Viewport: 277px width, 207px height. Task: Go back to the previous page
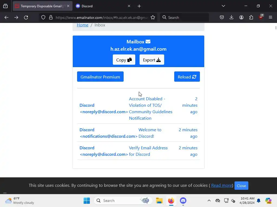click(x=6, y=18)
